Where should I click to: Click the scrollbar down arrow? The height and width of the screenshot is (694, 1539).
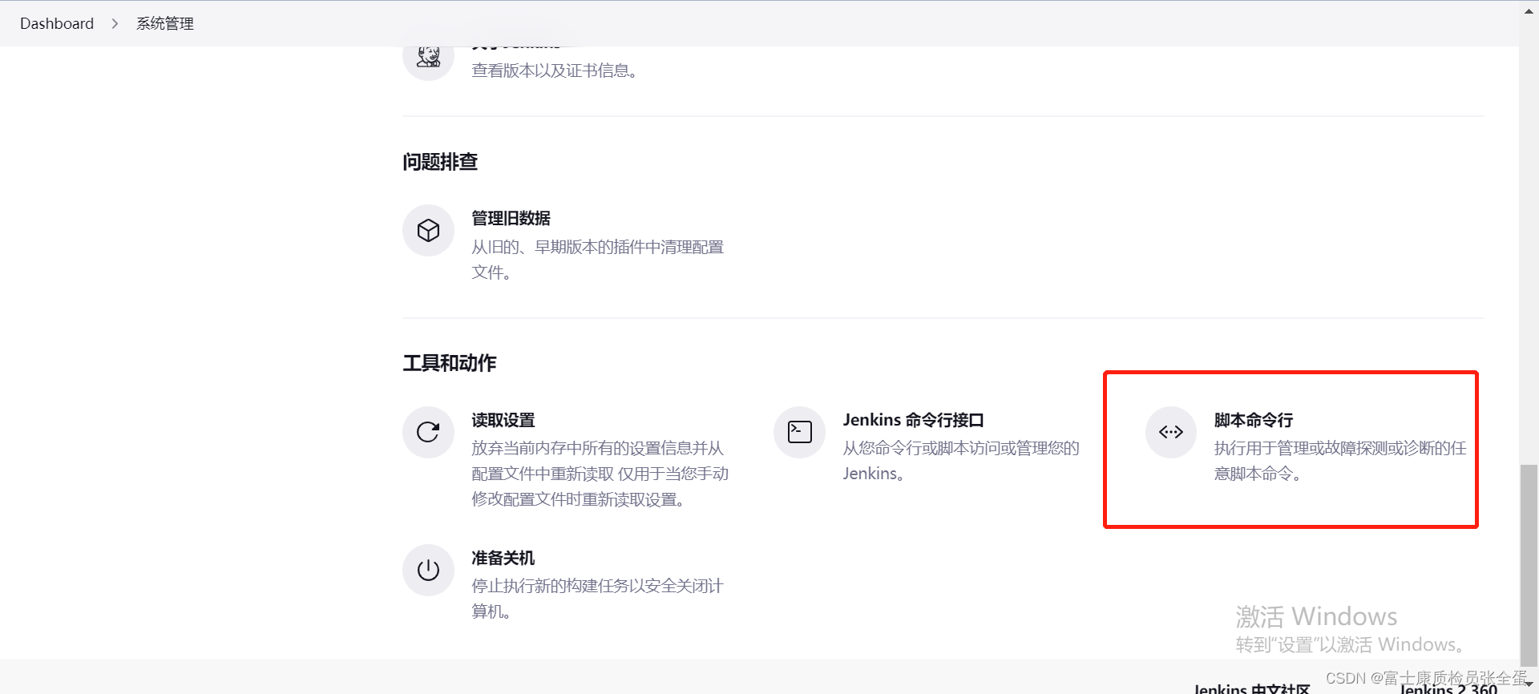coord(1529,684)
